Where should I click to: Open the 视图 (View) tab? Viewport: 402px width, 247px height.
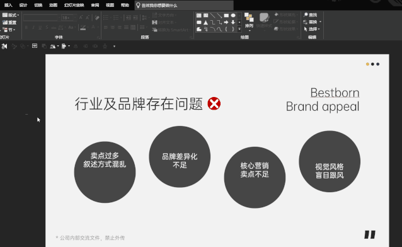pyautogui.click(x=110, y=5)
